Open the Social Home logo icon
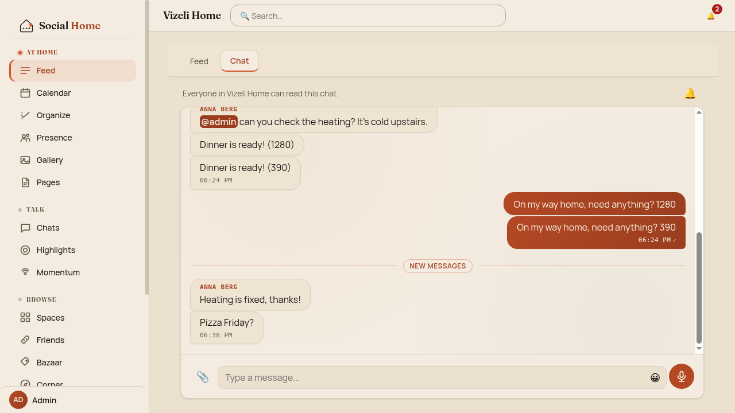This screenshot has height=413, width=735. tap(26, 26)
